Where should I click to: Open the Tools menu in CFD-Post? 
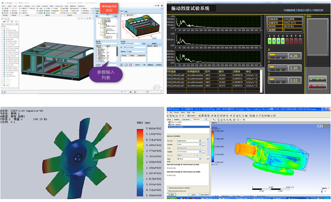tap(188, 113)
